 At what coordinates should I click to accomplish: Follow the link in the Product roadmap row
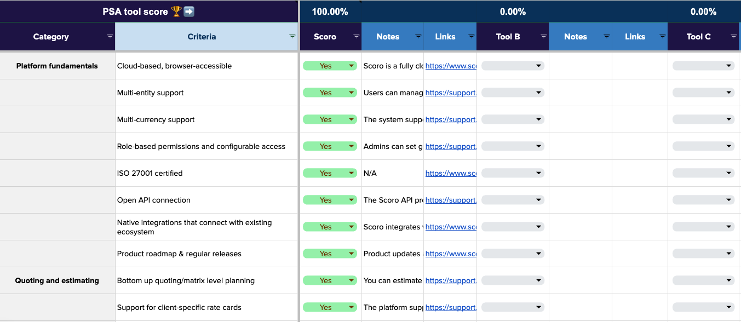[451, 254]
